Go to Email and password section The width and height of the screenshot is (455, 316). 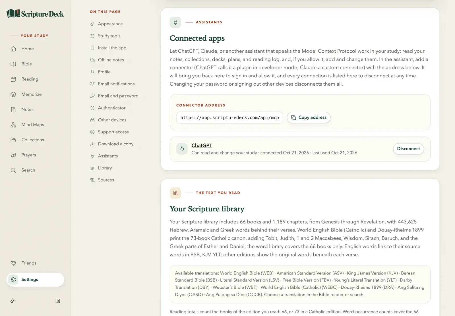click(x=118, y=96)
